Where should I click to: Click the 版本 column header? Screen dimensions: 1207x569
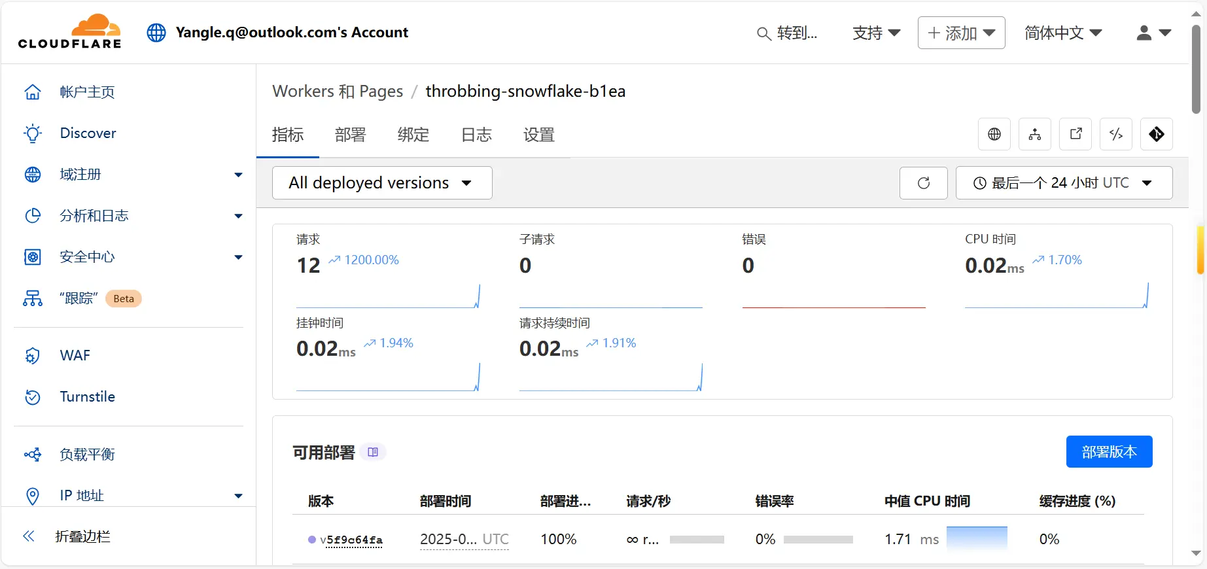click(321, 502)
